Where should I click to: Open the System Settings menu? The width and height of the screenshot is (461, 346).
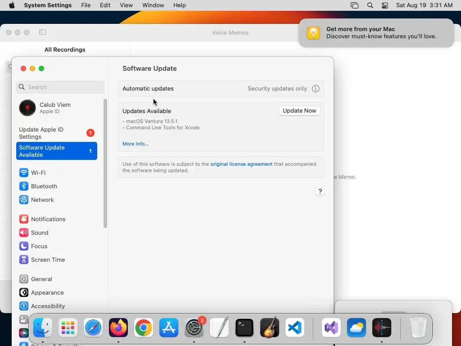point(48,5)
